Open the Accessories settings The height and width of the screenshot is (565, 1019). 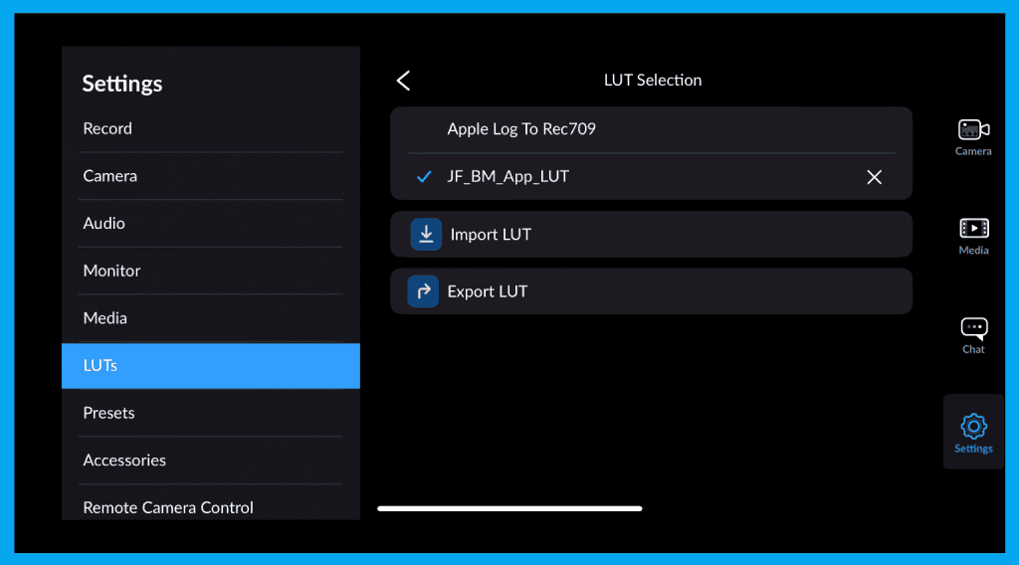coord(124,461)
